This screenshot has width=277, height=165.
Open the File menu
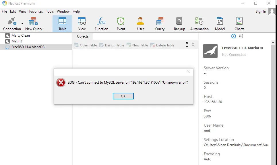[4, 11]
